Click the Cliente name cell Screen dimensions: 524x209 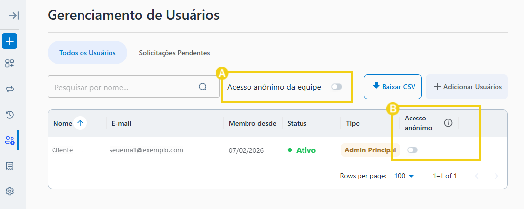tap(62, 150)
